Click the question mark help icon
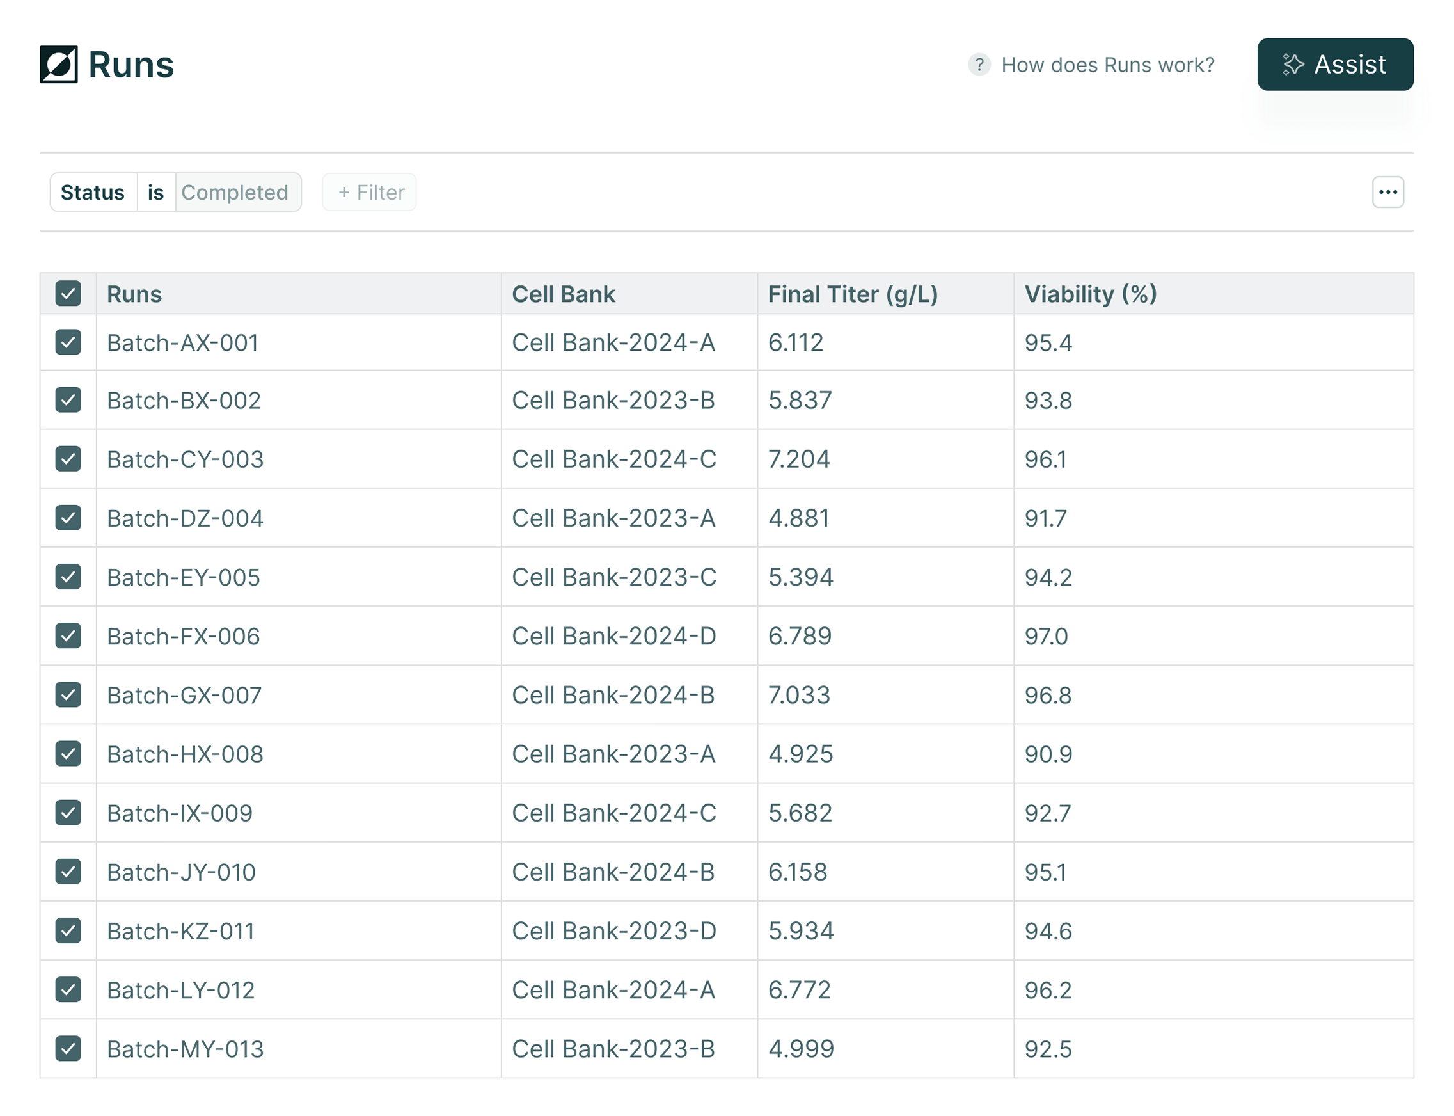Viewport: 1454px width, 1116px height. pos(979,65)
